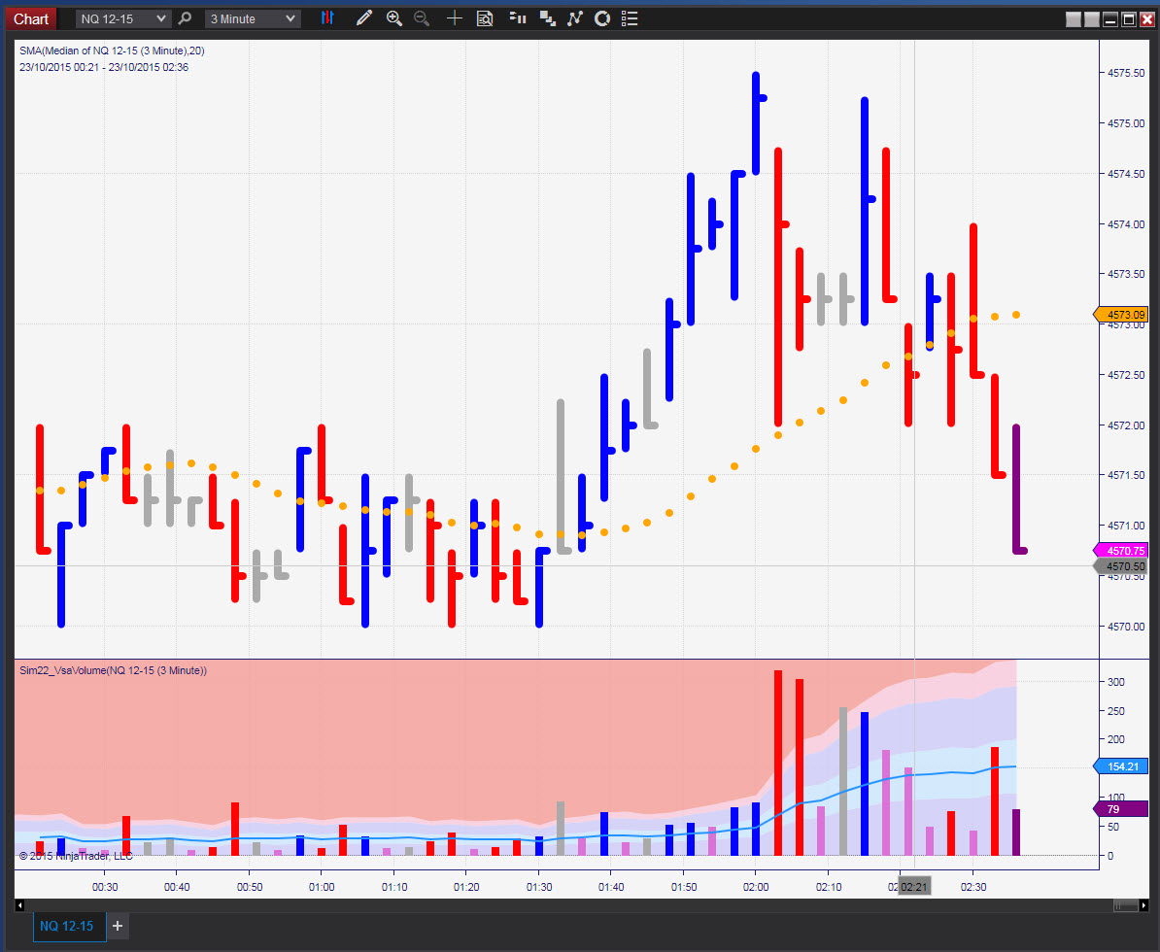
Task: Click the Chart title label
Action: click(31, 19)
